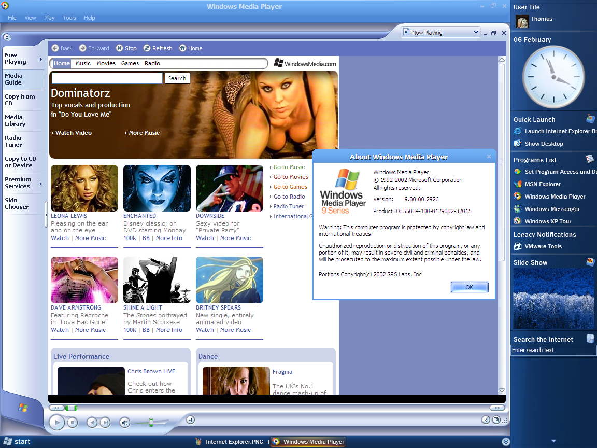Viewport: 597px width, 448px height.
Task: Open the Help menu
Action: (x=90, y=18)
